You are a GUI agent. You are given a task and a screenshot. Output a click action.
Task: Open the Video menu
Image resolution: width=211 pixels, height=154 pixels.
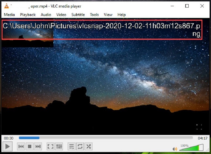(61, 15)
